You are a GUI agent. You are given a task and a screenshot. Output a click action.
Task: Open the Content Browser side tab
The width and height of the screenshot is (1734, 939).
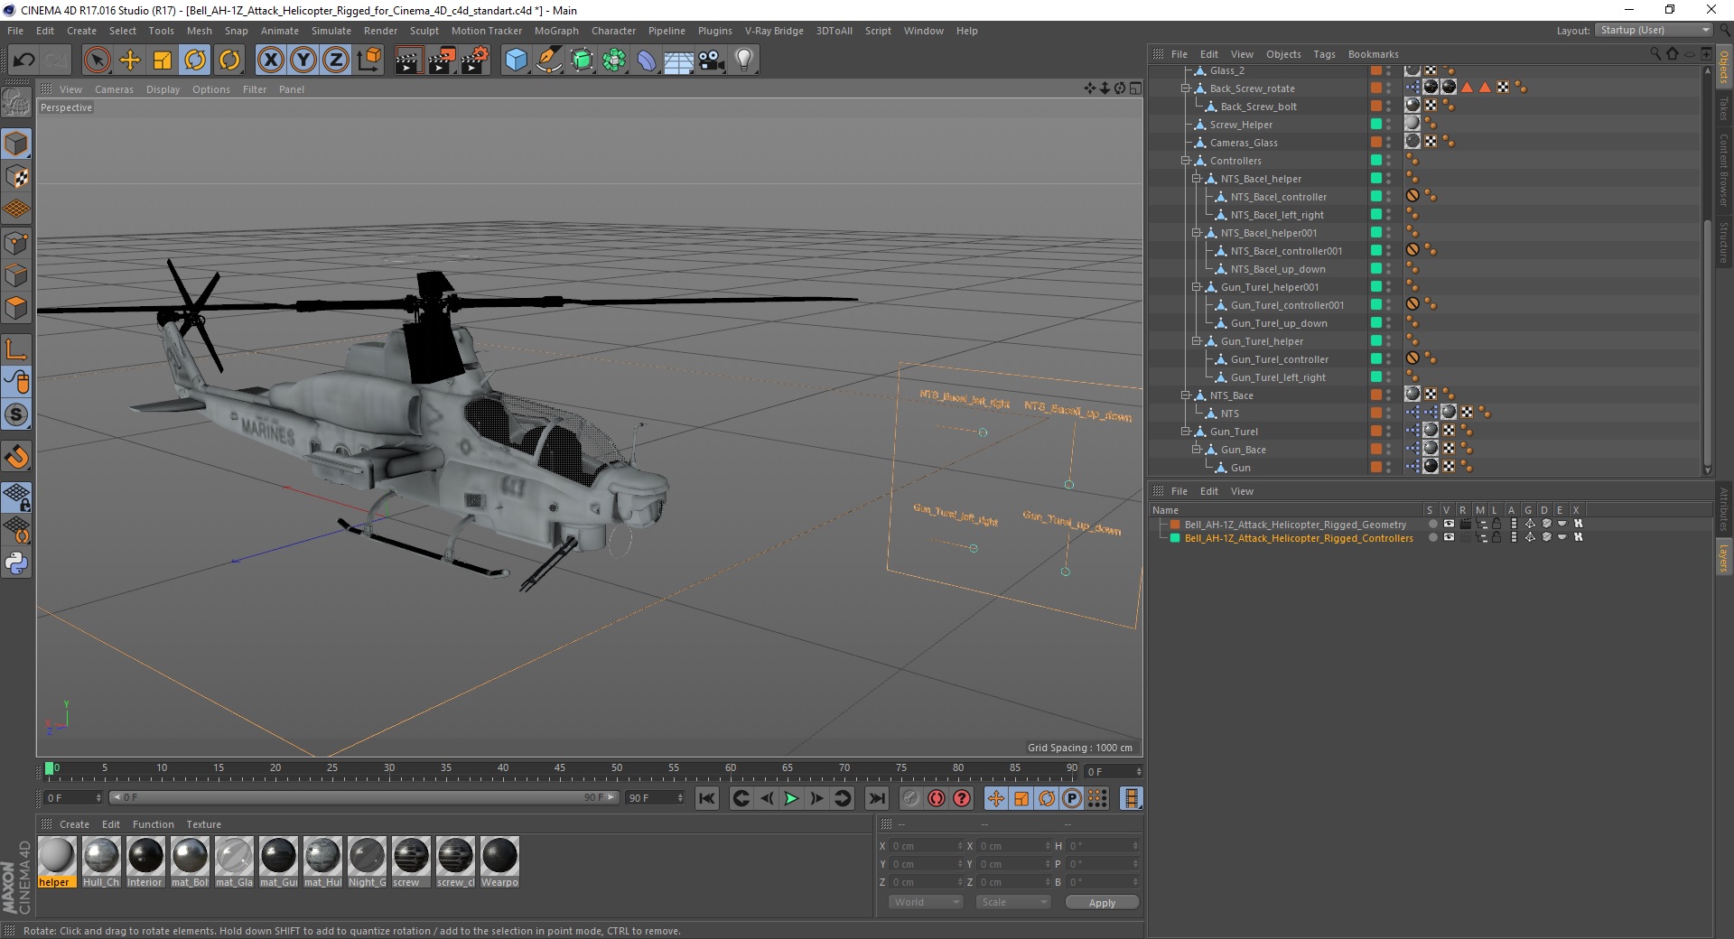coord(1723,170)
